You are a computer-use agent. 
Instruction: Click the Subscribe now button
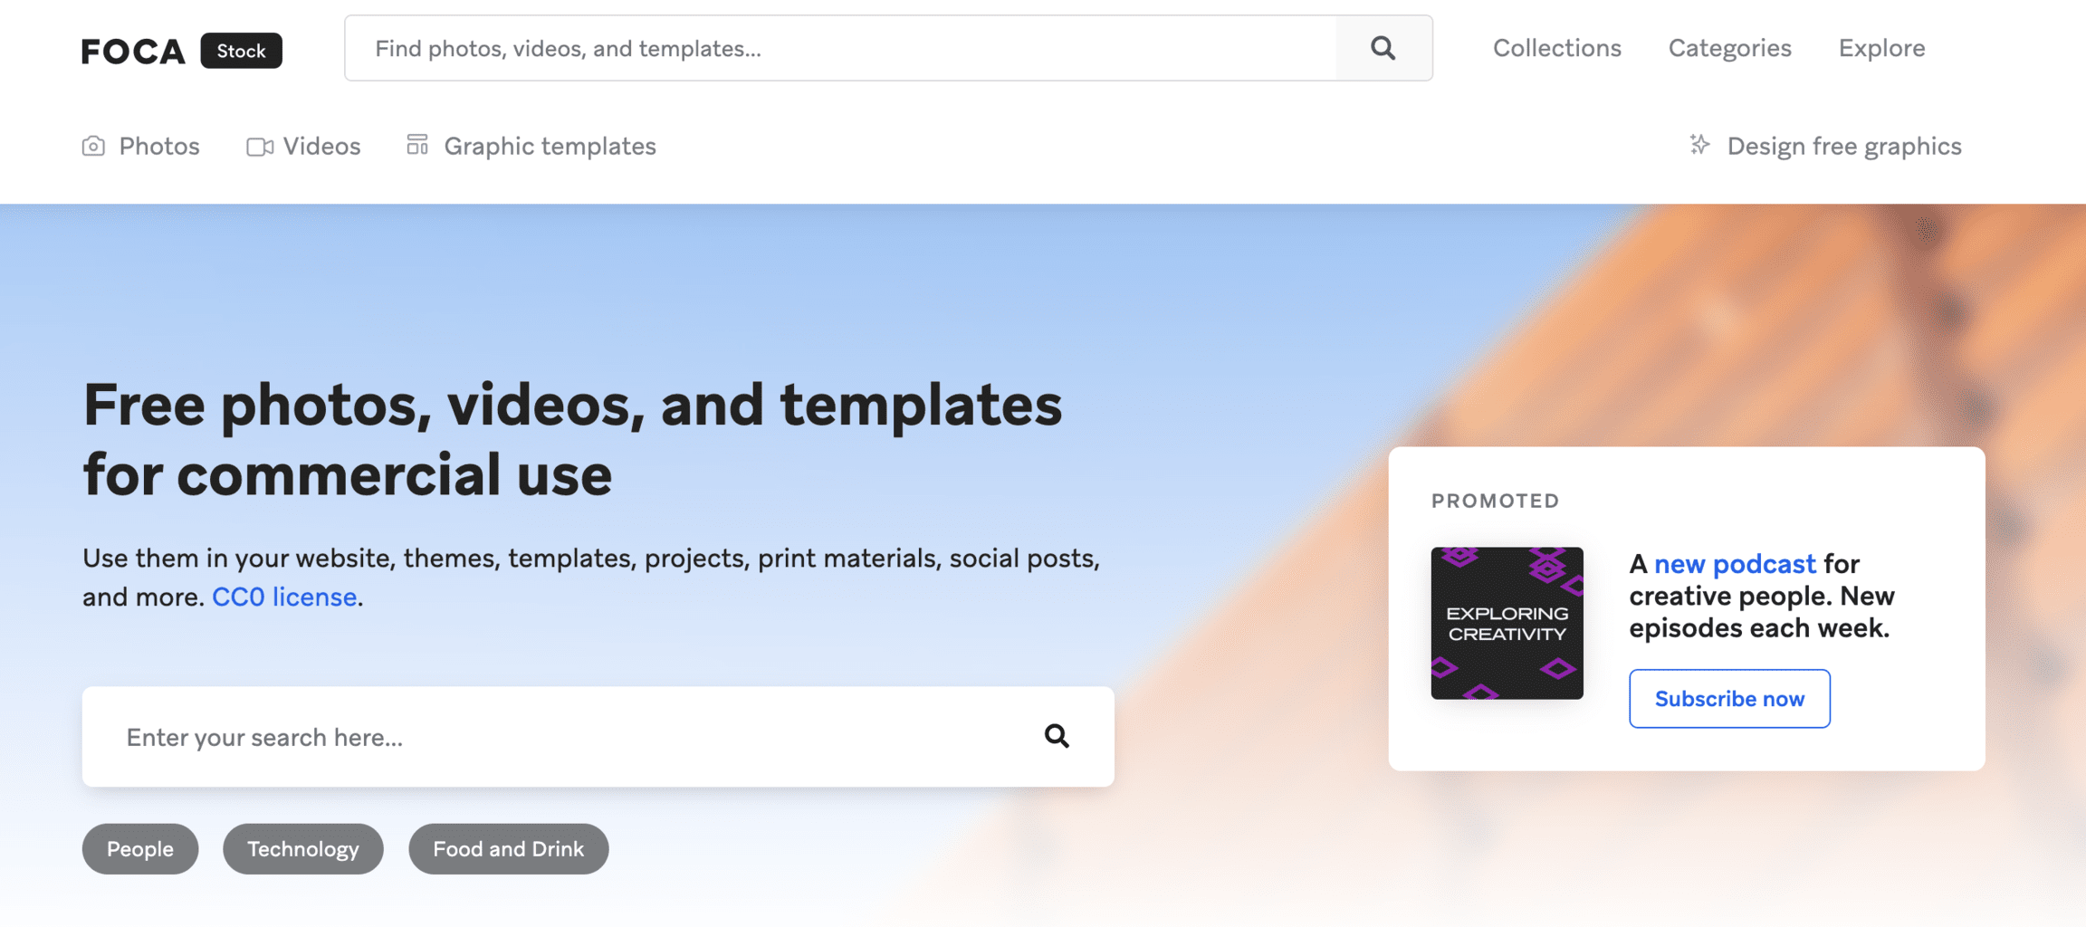(x=1729, y=698)
